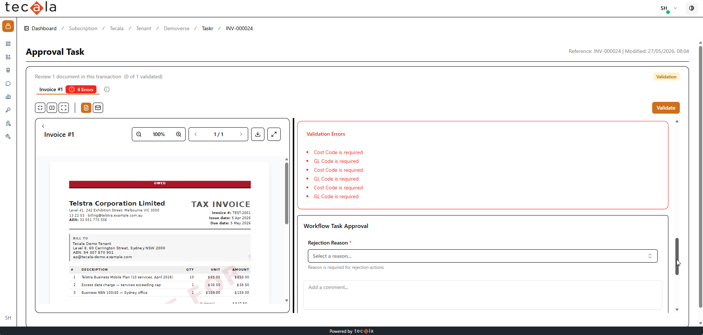The height and width of the screenshot is (335, 703).
Task: Click the INV-000024 breadcrumb
Action: tap(239, 28)
